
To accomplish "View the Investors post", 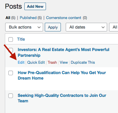I will (x=64, y=63).
